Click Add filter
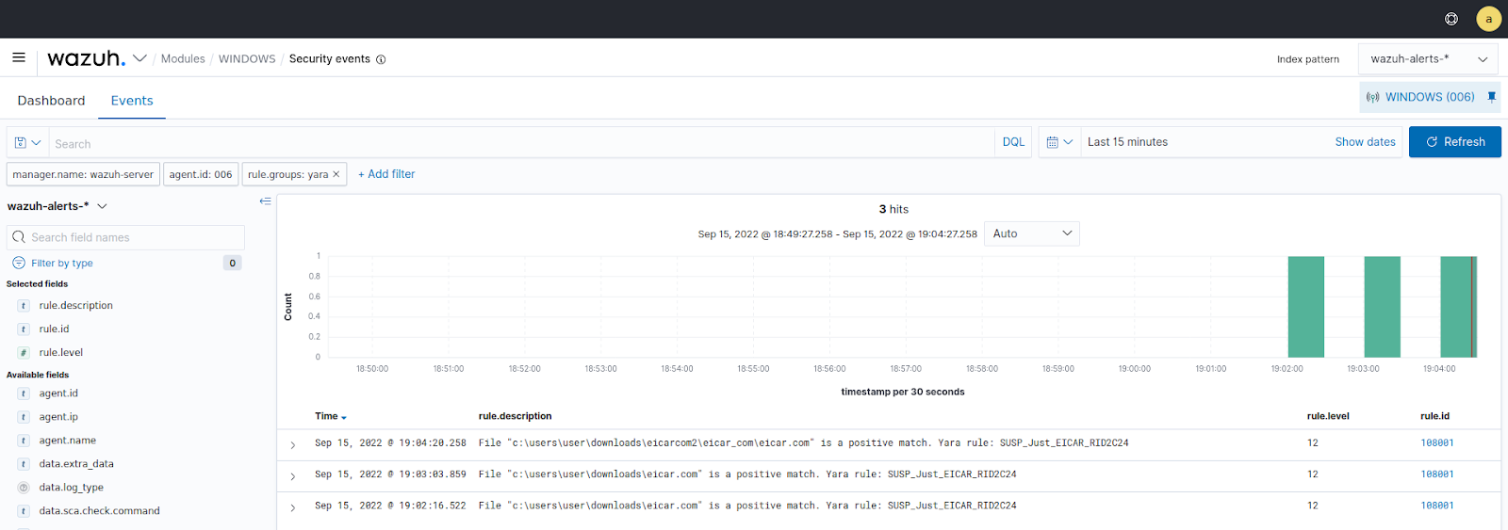 (x=386, y=174)
